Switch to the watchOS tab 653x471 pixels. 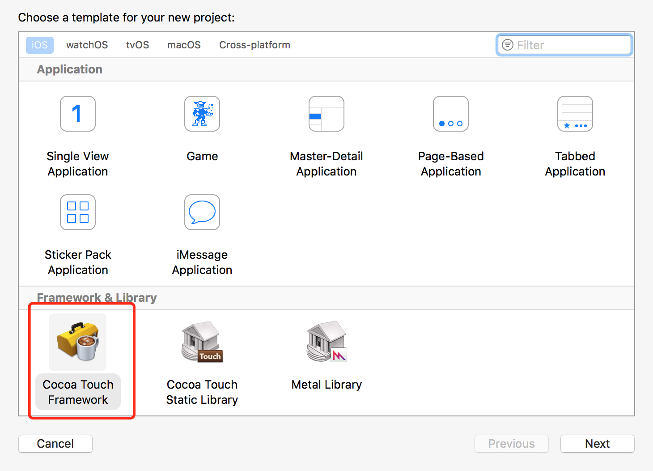(87, 45)
